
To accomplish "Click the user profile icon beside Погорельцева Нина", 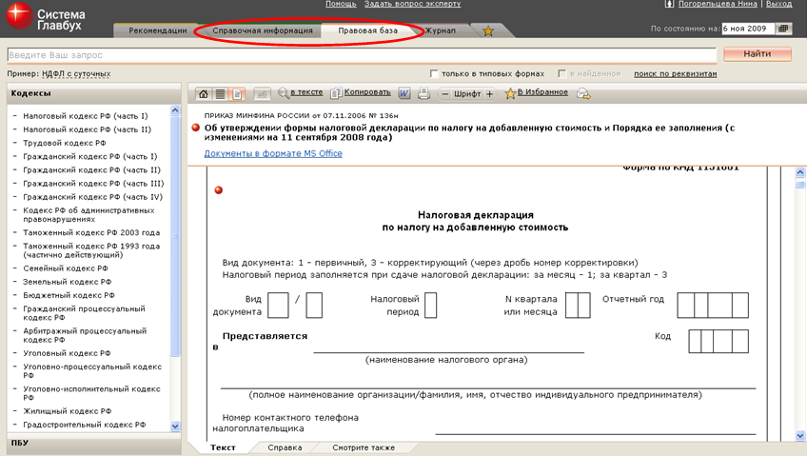I will (669, 4).
